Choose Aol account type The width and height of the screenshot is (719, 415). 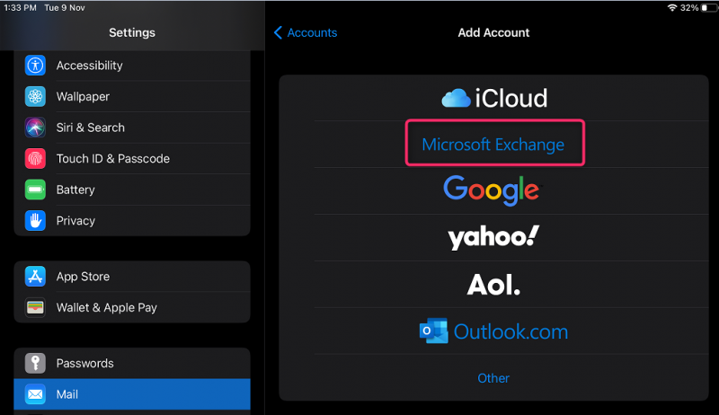(494, 285)
